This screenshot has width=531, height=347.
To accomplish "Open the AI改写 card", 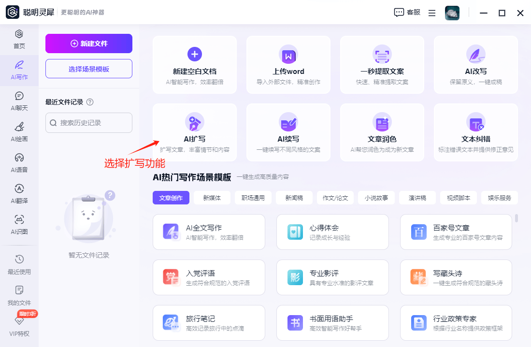I will (x=476, y=65).
